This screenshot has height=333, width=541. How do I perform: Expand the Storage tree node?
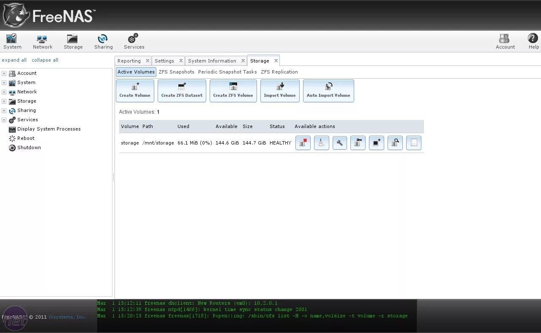point(4,101)
